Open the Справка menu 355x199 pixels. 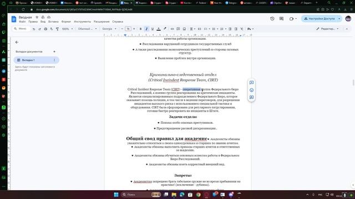pyautogui.click(x=118, y=22)
